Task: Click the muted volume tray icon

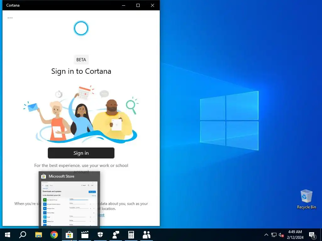Action: [281, 235]
